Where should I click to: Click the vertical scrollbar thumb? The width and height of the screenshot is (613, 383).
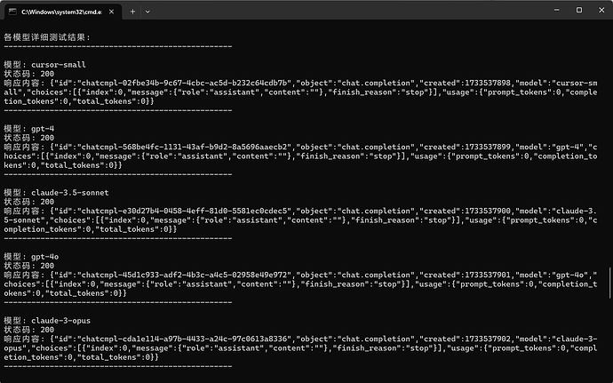tap(609, 283)
